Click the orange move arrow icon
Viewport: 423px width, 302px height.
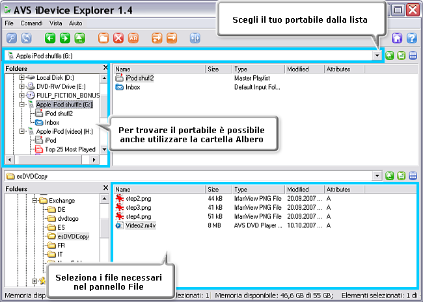click(x=172, y=38)
